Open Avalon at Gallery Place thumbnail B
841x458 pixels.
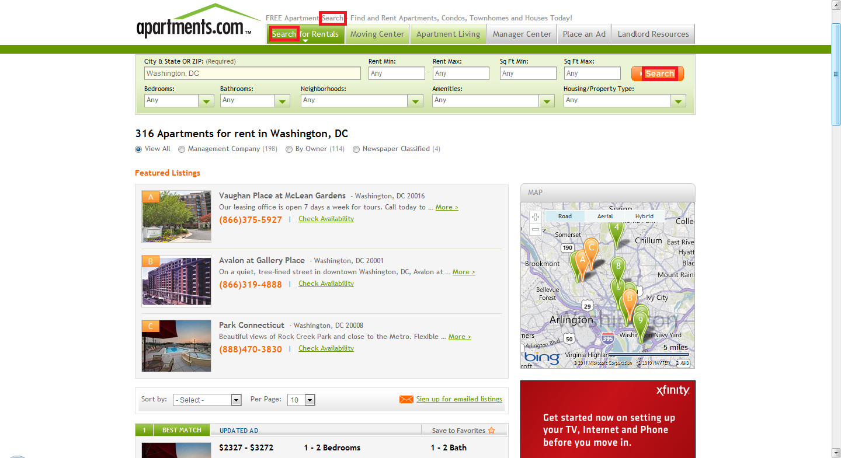176,281
